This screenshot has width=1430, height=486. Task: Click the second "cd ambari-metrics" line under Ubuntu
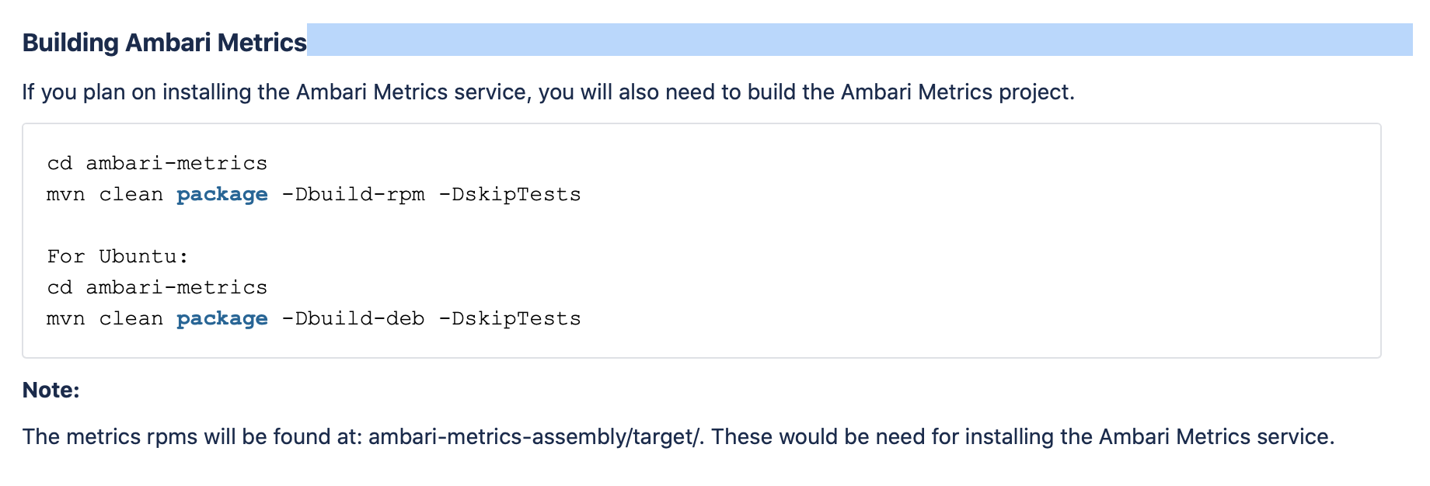coord(157,288)
